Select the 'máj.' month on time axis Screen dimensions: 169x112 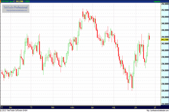coord(114,107)
